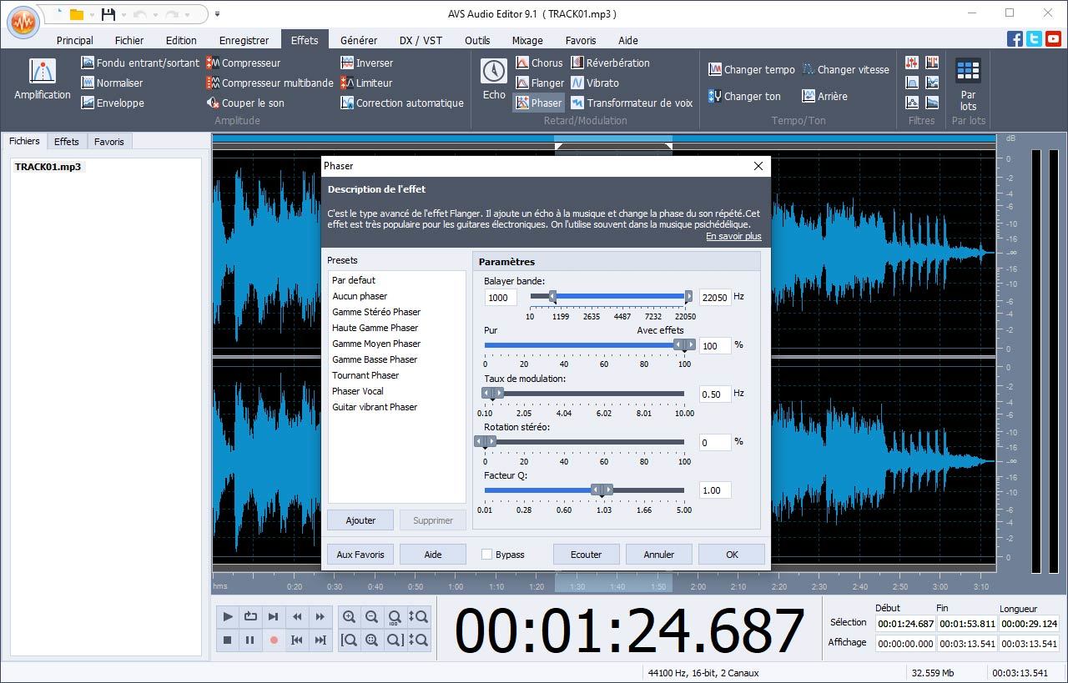Click the yellow open folder icon
1068x683 pixels.
(x=76, y=14)
